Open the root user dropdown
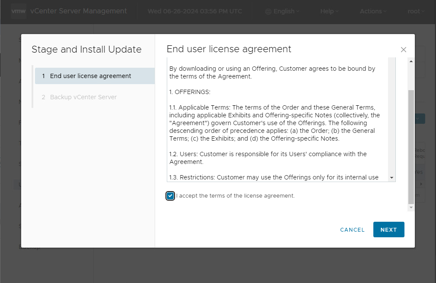The image size is (436, 283). coord(416,11)
